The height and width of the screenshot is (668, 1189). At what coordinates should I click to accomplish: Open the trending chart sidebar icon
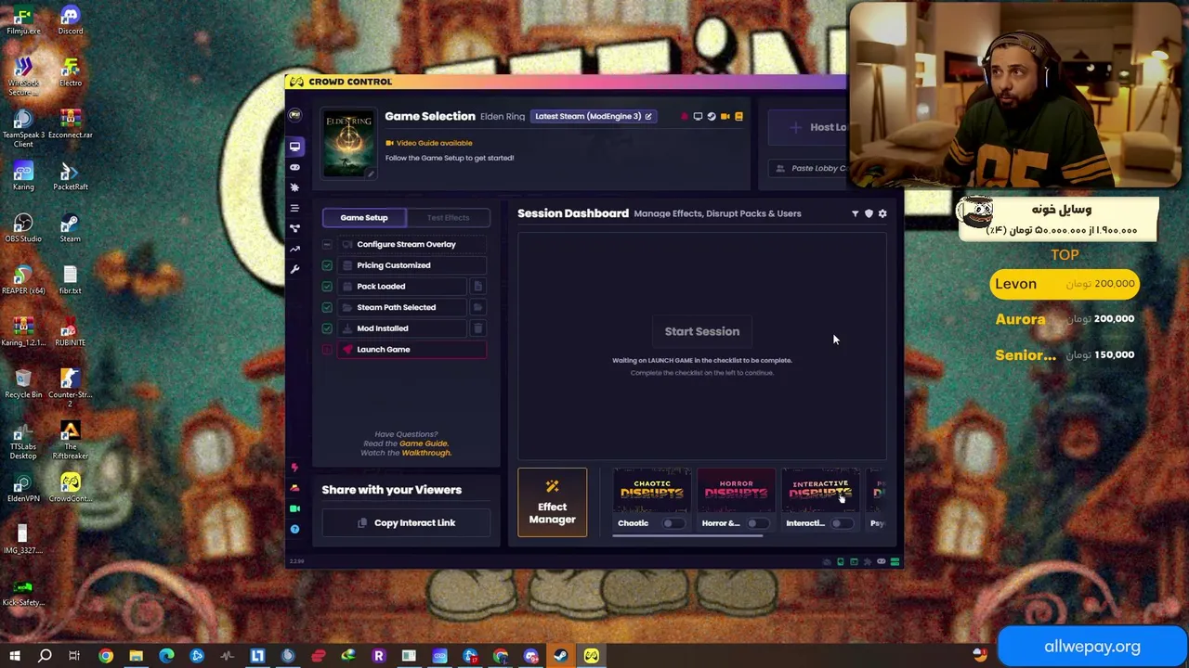[294, 249]
